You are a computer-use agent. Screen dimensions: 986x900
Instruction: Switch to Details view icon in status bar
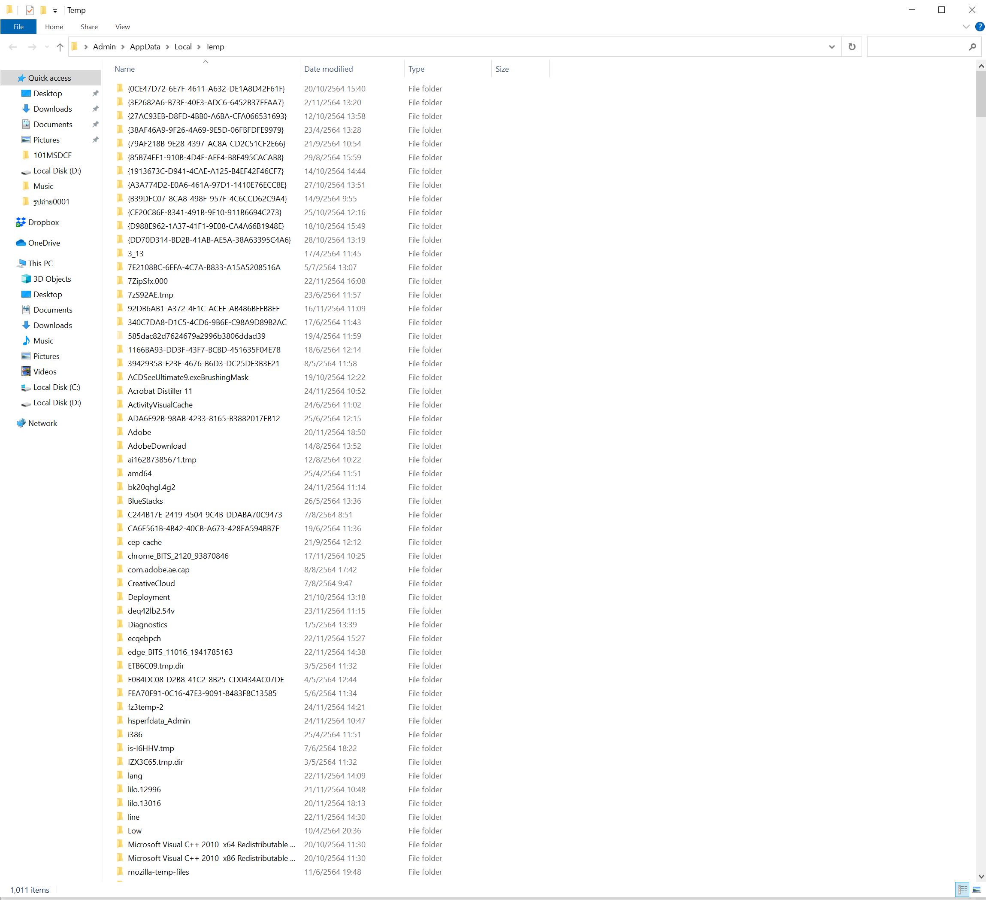click(962, 890)
